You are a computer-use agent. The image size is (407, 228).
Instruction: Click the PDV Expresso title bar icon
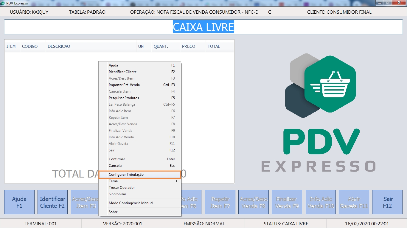coord(3,3)
